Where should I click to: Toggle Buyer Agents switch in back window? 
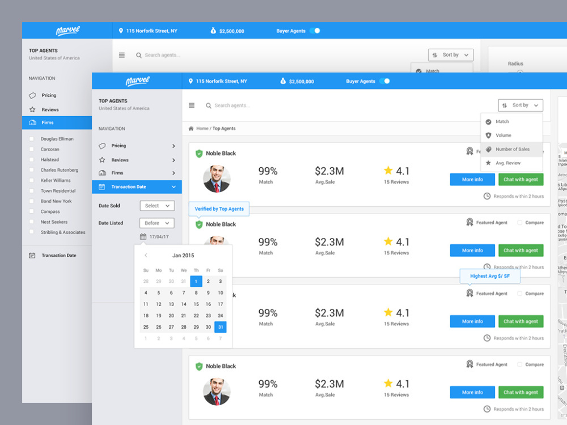[x=315, y=31]
